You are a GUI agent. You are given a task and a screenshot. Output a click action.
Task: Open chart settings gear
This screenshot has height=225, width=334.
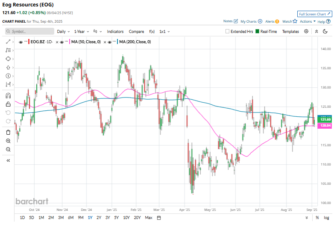tap(306, 31)
